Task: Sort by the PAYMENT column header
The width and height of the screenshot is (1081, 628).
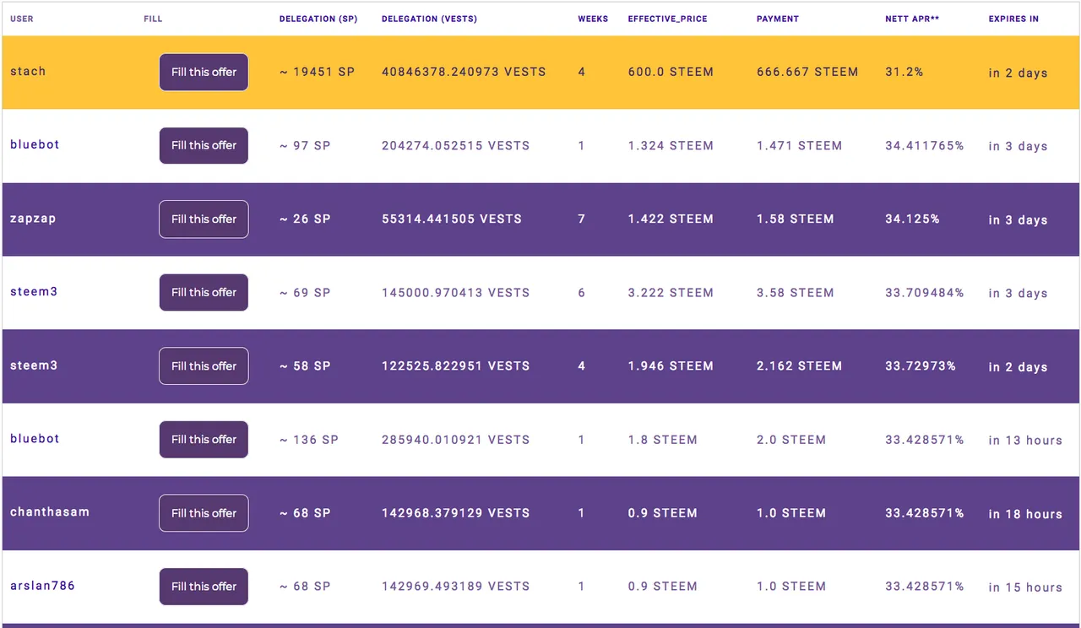Action: (778, 19)
